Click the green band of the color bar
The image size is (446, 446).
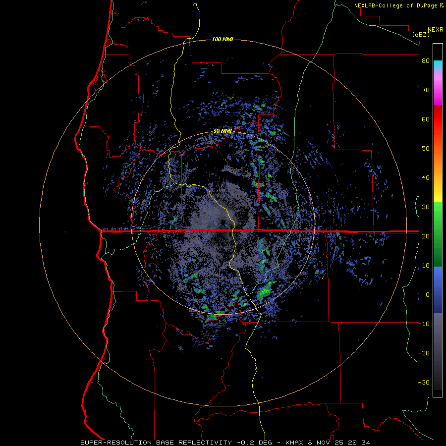[x=438, y=234]
